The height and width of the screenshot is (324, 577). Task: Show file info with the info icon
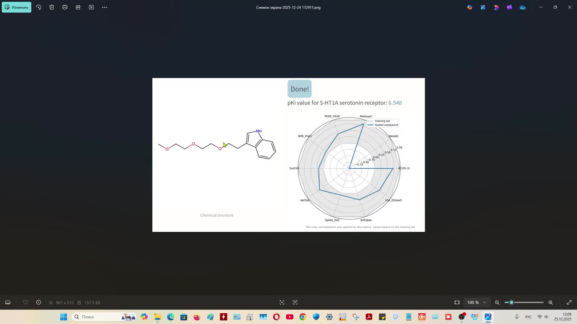[x=38, y=302]
